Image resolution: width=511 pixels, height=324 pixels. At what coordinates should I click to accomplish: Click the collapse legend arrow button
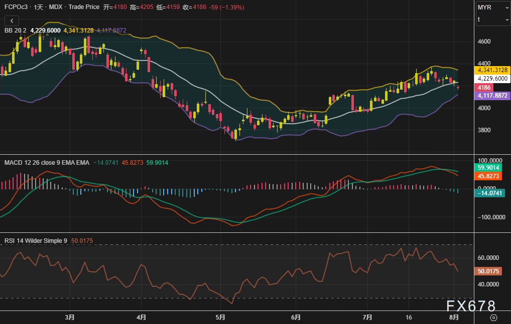12,21
